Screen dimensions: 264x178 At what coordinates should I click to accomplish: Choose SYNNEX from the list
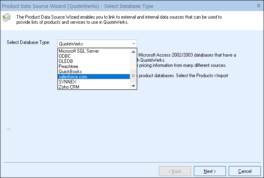pos(94,82)
